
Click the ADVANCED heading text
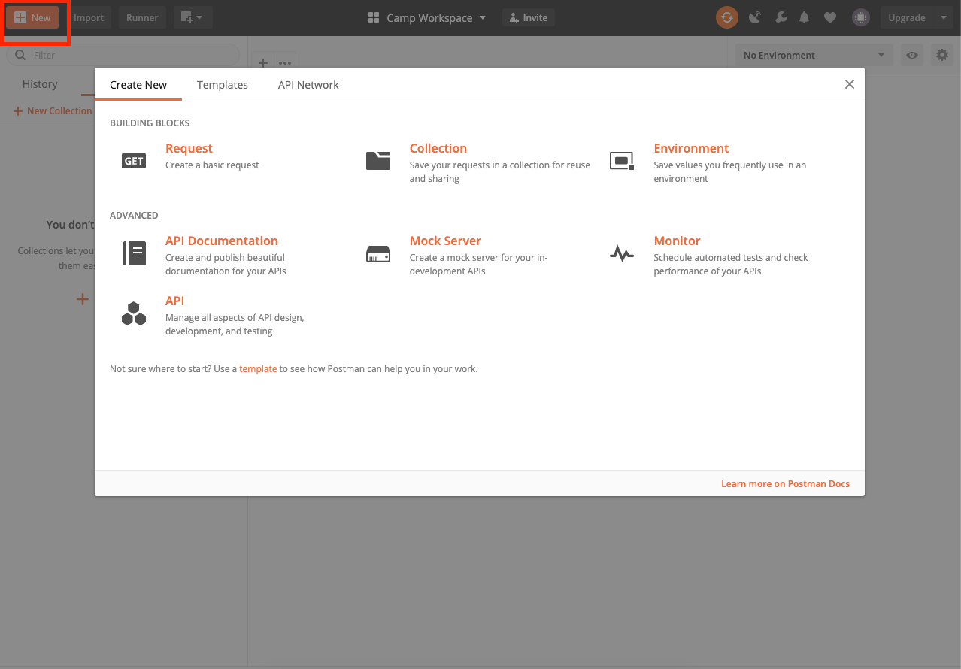click(134, 215)
